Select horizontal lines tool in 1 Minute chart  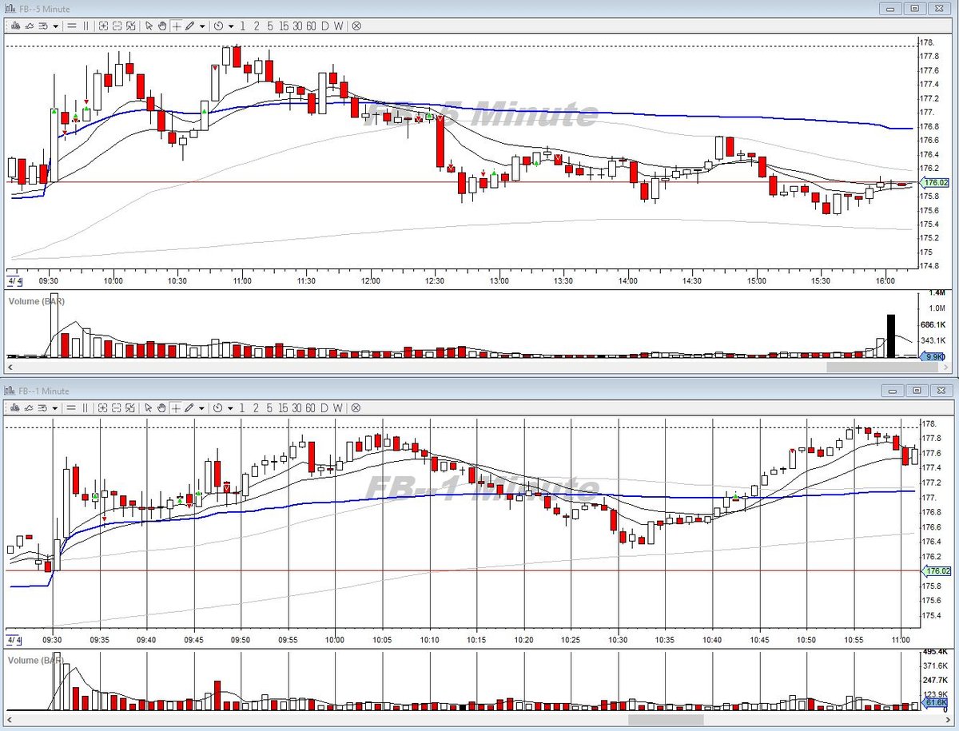tap(72, 407)
